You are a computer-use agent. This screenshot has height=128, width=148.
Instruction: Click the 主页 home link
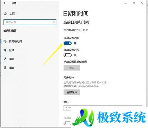pos(12,14)
